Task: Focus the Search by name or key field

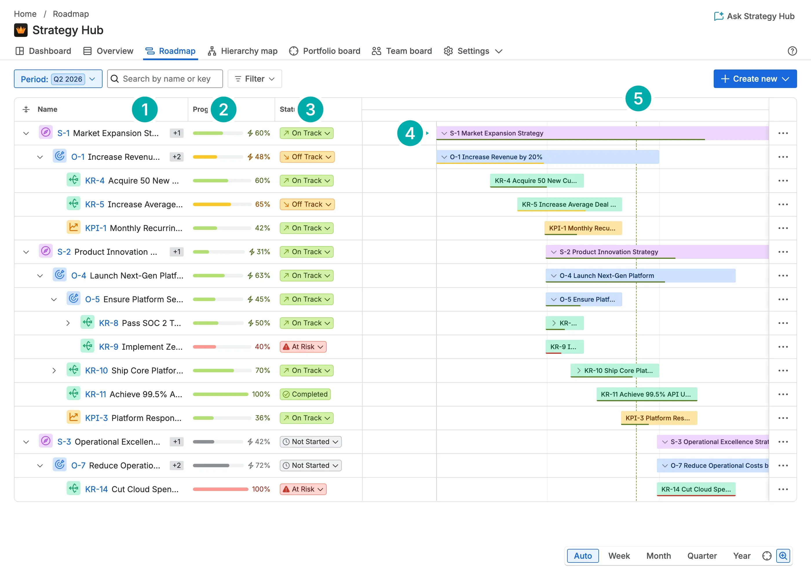Action: (x=165, y=79)
